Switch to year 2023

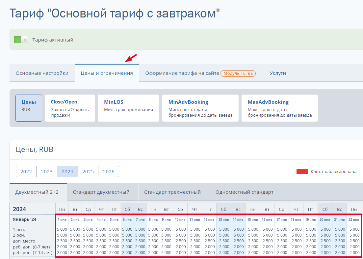click(47, 172)
